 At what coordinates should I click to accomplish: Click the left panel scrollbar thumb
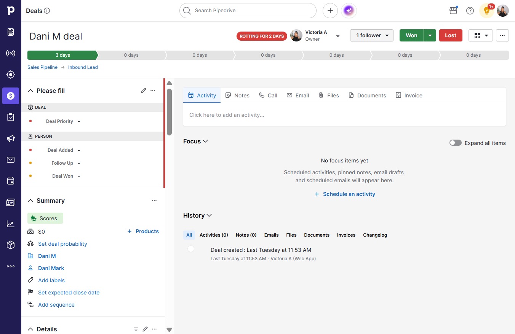[x=169, y=112]
